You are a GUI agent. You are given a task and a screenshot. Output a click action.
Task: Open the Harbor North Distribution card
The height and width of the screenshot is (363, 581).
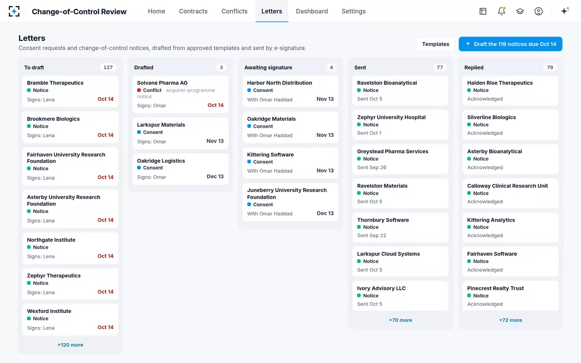[290, 91]
